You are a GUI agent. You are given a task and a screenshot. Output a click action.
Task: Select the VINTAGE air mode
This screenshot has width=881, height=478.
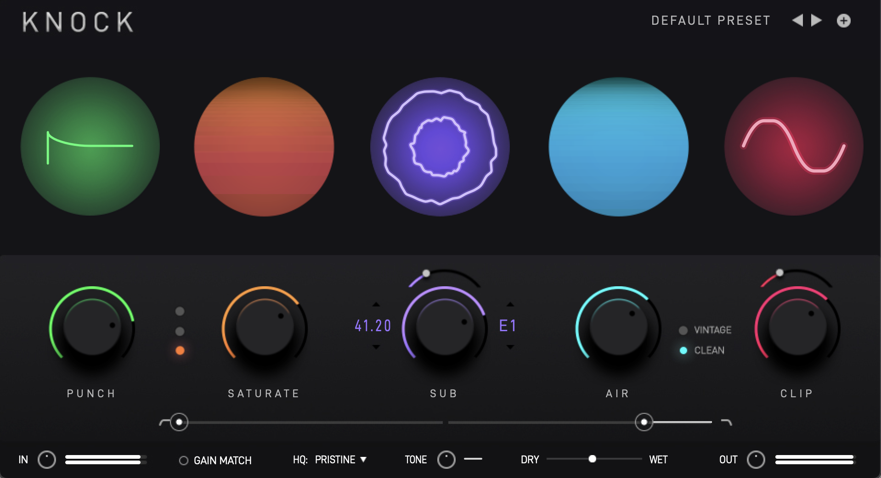point(683,330)
